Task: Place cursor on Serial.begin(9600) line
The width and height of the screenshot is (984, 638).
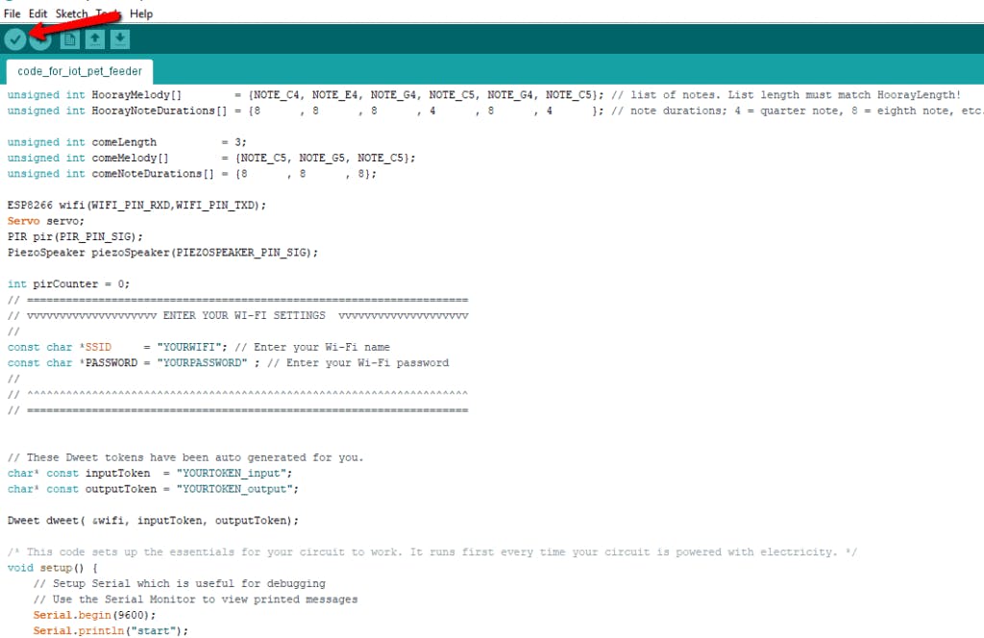Action: 94,615
